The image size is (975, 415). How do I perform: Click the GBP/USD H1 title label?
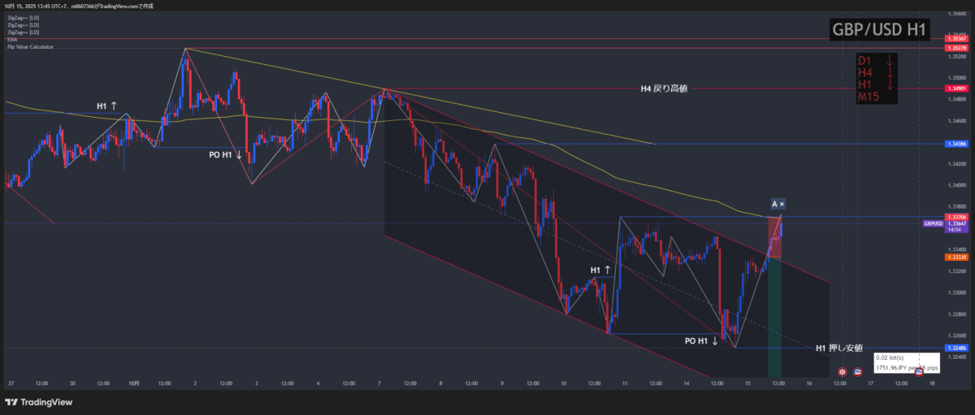coord(879,30)
